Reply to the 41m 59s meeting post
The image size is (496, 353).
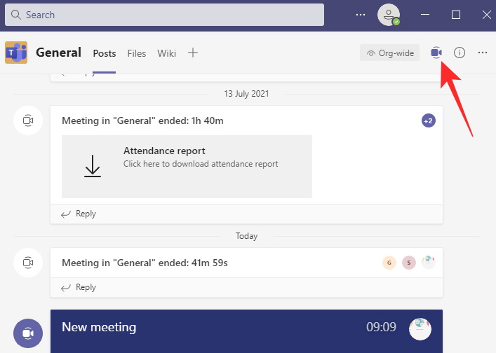click(x=79, y=287)
